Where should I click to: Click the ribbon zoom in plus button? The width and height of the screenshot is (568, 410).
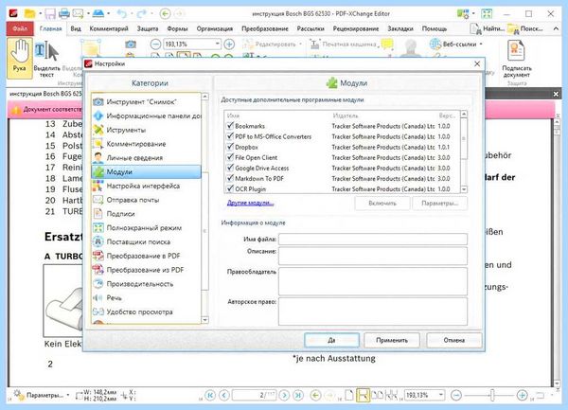[229, 45]
